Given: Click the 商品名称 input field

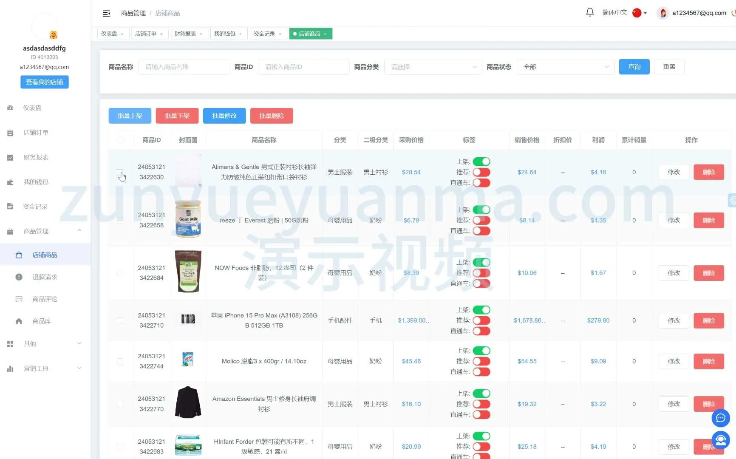Looking at the screenshot, I should 184,67.
